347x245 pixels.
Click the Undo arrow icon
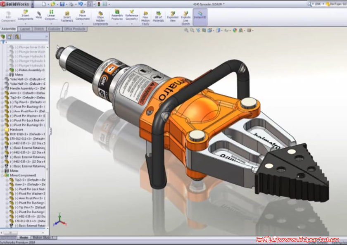(81, 4)
